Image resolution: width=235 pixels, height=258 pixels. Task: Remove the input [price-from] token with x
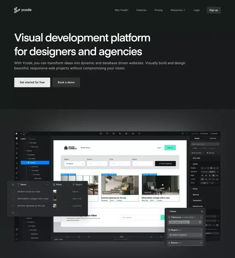[188, 222]
